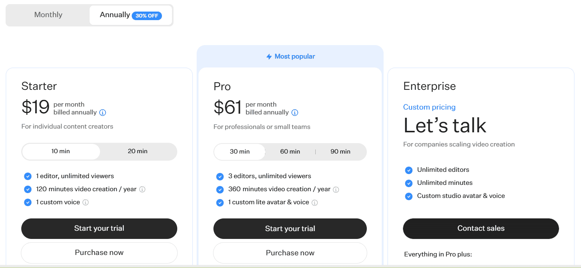Select the 60 min Pro option
581x268 pixels.
coord(290,152)
